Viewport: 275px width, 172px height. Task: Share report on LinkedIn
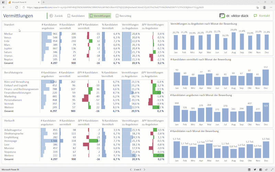(249, 170)
